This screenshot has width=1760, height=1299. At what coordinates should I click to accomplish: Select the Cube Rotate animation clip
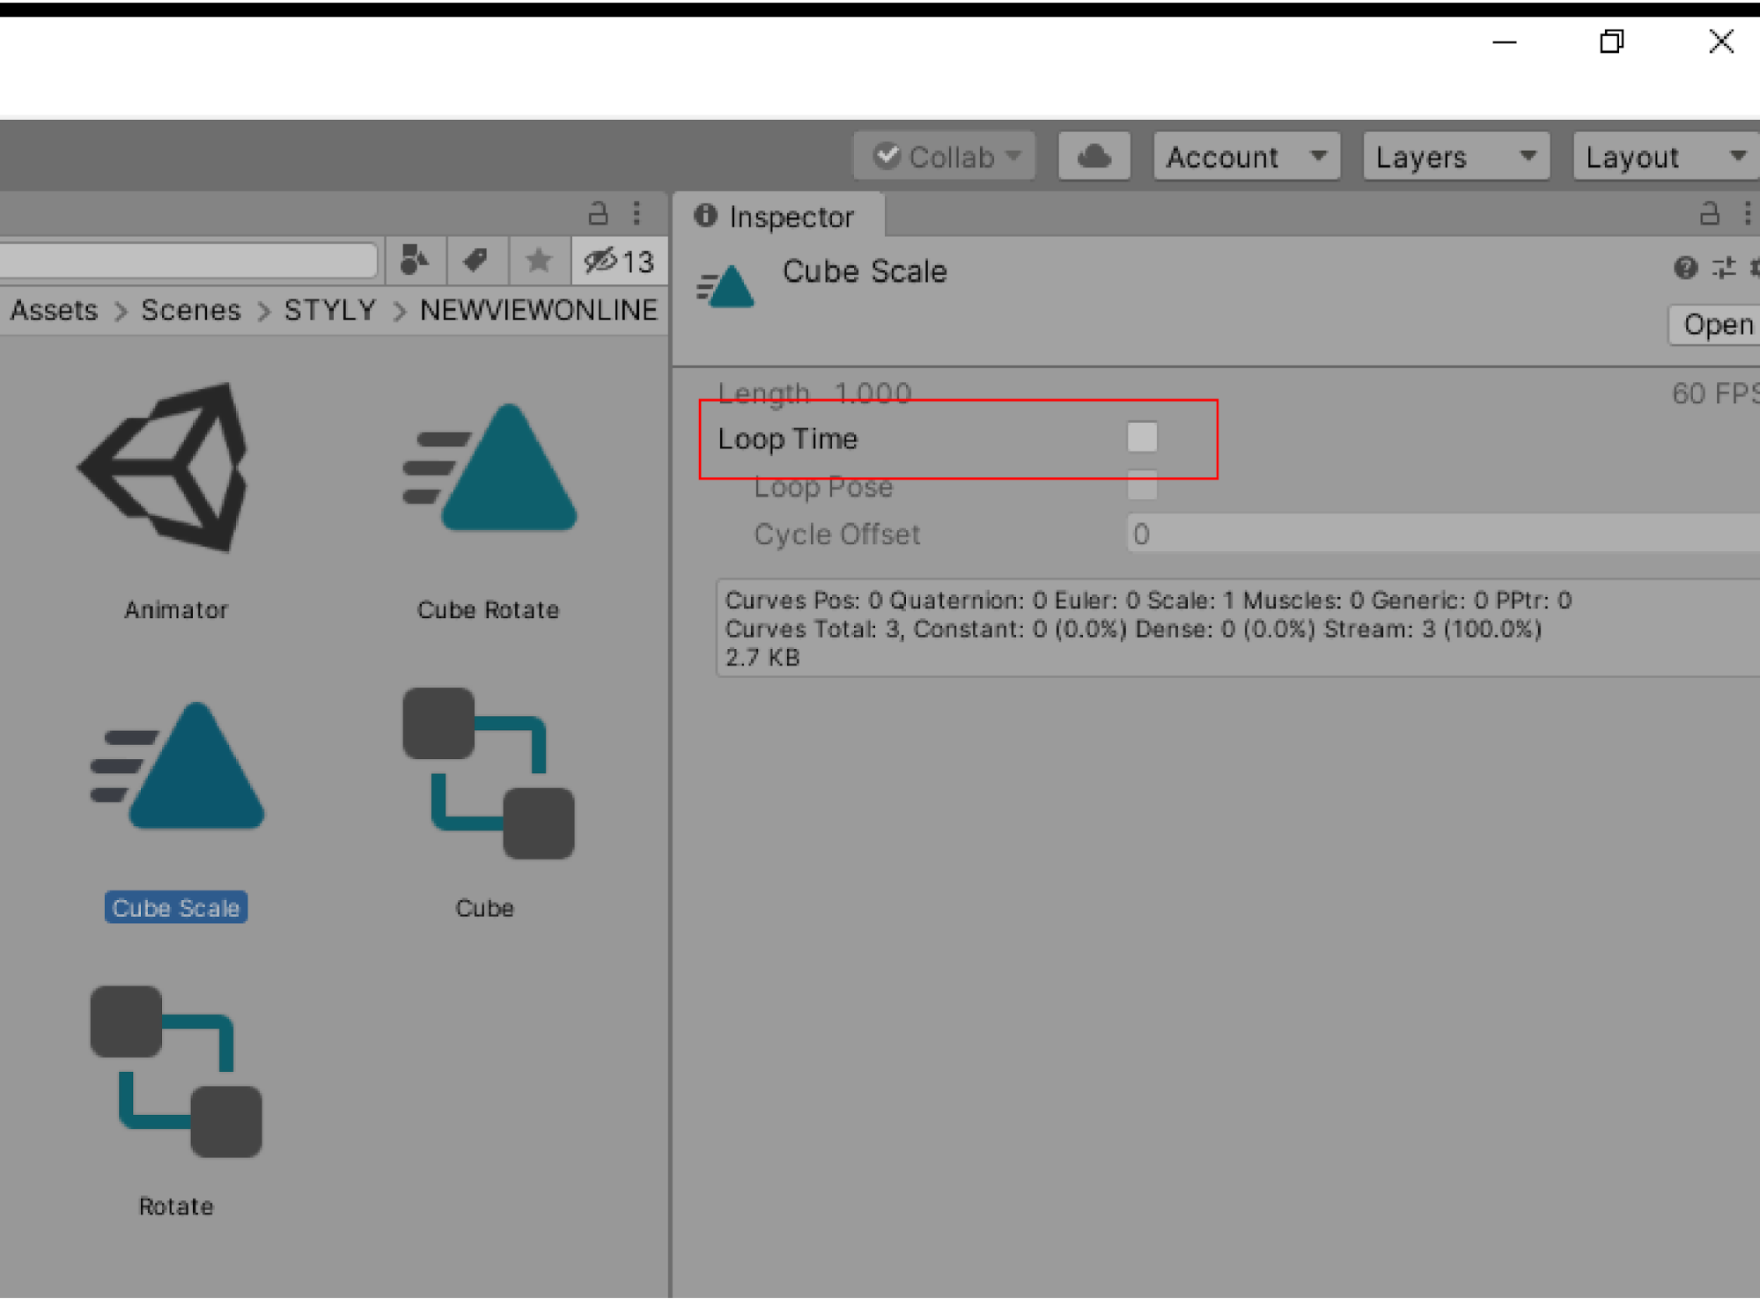[x=490, y=468]
